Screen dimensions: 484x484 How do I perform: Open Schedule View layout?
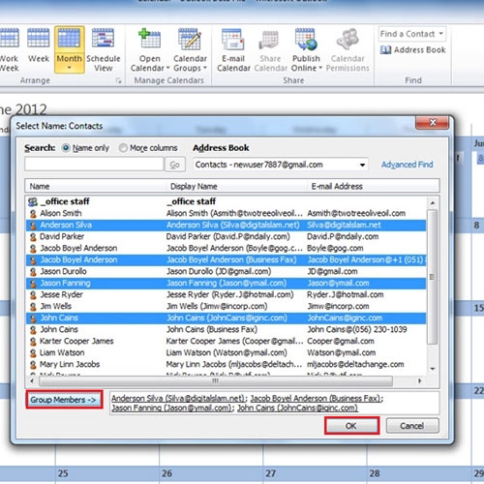point(103,49)
